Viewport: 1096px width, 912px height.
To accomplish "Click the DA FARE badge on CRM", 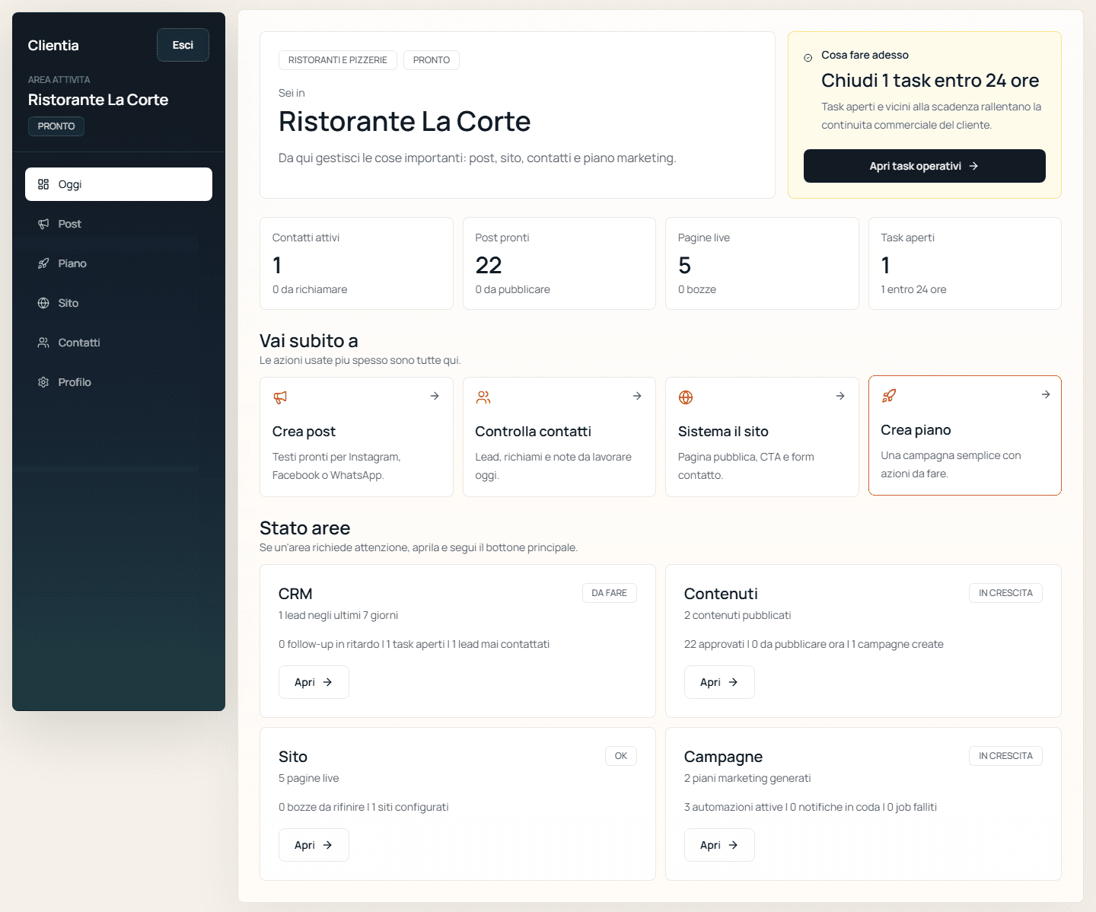I will [x=610, y=593].
